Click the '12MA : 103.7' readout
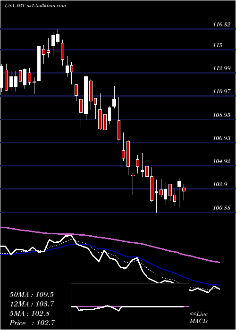236x330 pixels. point(32,304)
